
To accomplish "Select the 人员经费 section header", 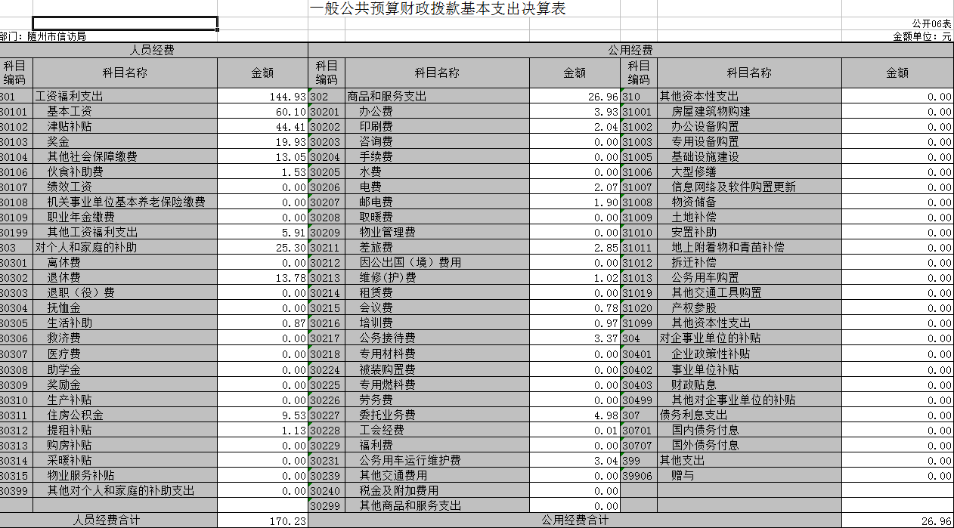I will (153, 50).
